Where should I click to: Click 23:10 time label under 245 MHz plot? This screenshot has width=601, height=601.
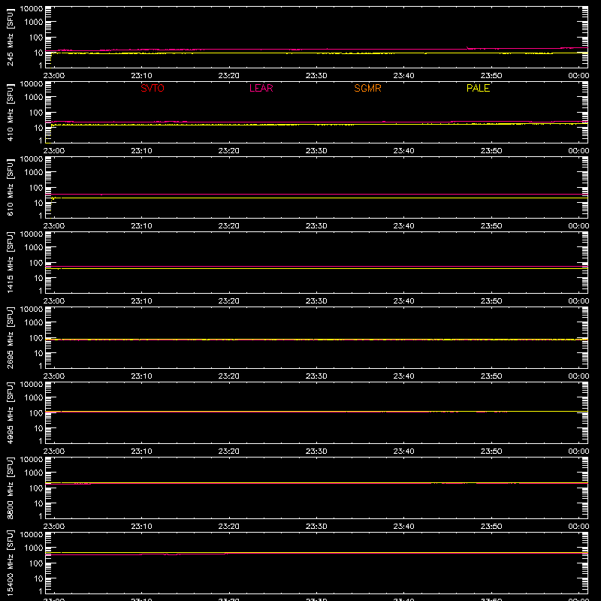[x=141, y=76]
